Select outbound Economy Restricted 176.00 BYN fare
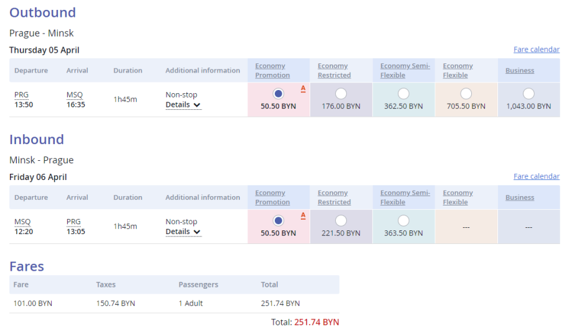Image resolution: width=572 pixels, height=334 pixels. [x=341, y=94]
